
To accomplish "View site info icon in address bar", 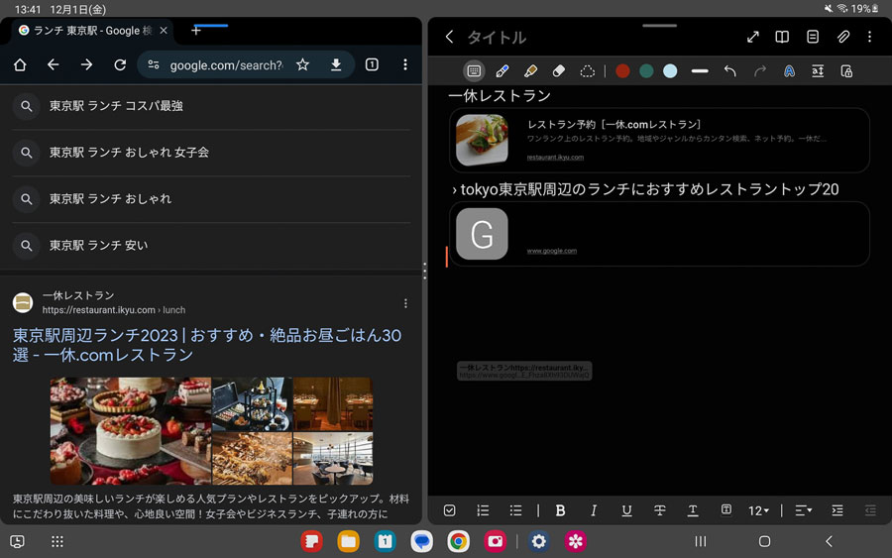I will (x=153, y=64).
